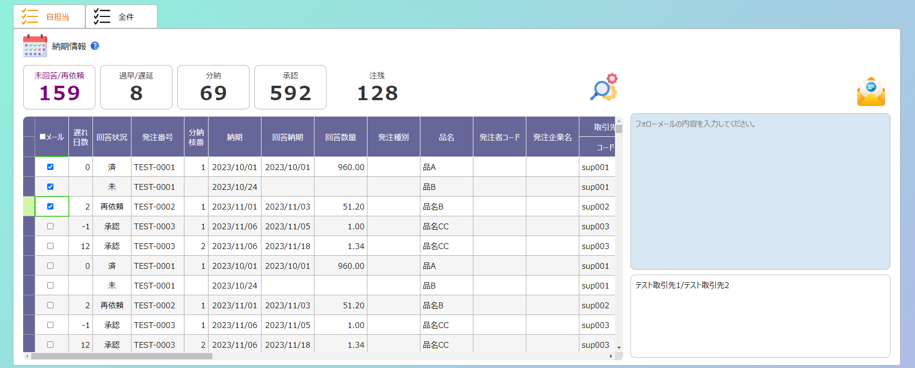Click the sup002 cell in first TEST-0002 row

597,206
